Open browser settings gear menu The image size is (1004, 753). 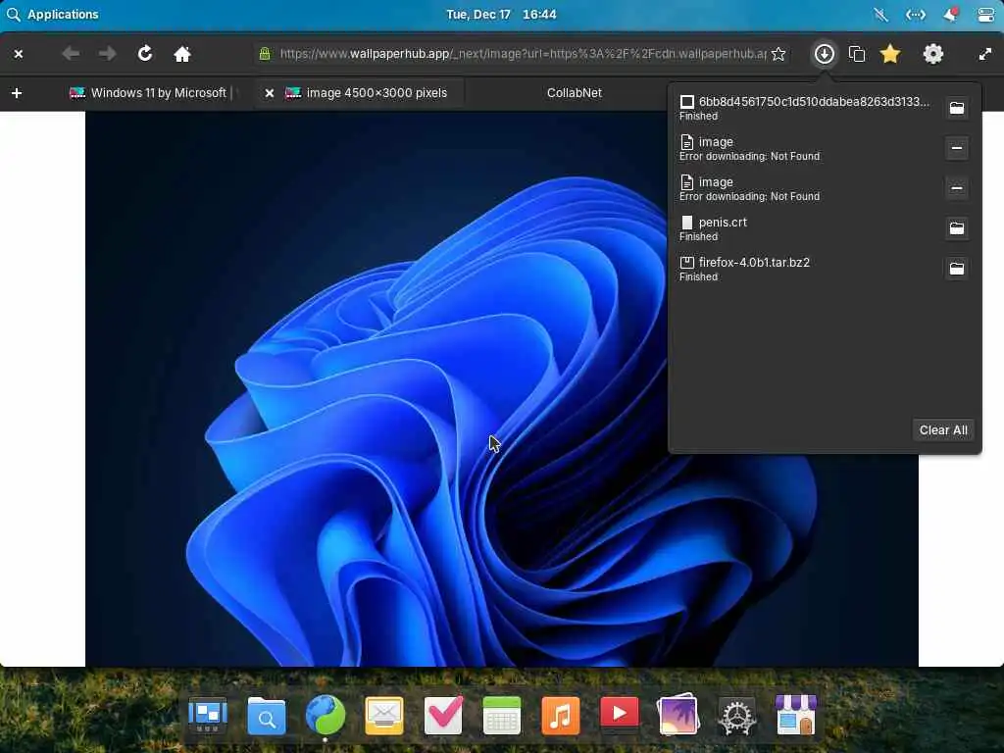tap(933, 54)
